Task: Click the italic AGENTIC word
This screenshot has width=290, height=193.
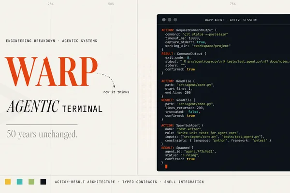Action: [x=33, y=106]
